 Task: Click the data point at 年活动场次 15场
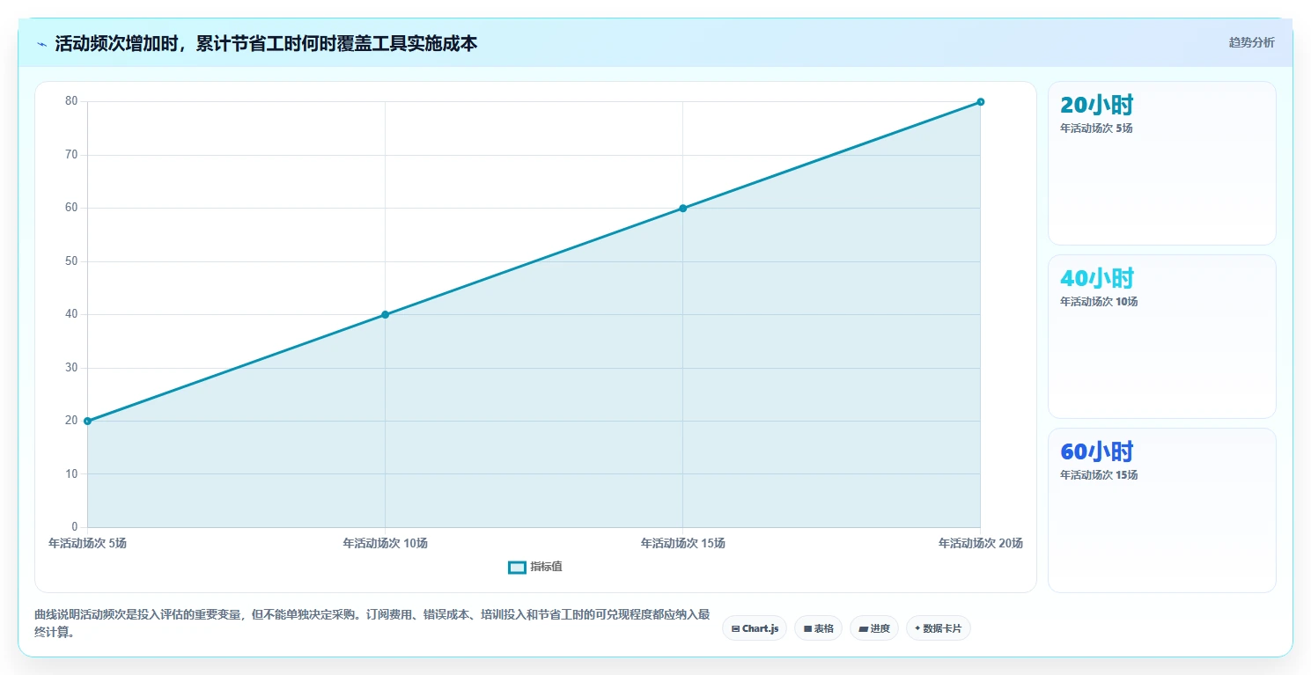[682, 209]
